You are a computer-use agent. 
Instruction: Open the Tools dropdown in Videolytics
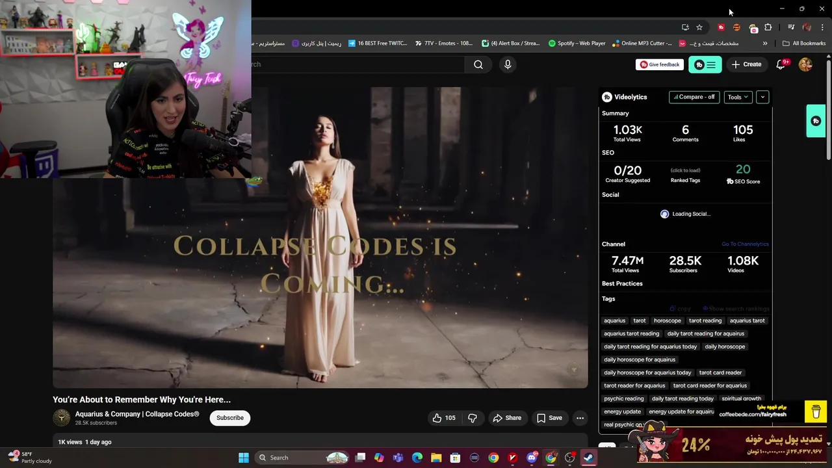pos(738,97)
